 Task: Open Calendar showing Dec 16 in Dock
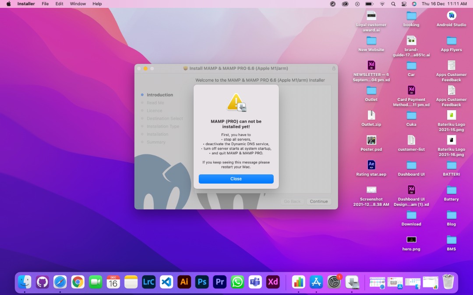tap(113, 282)
